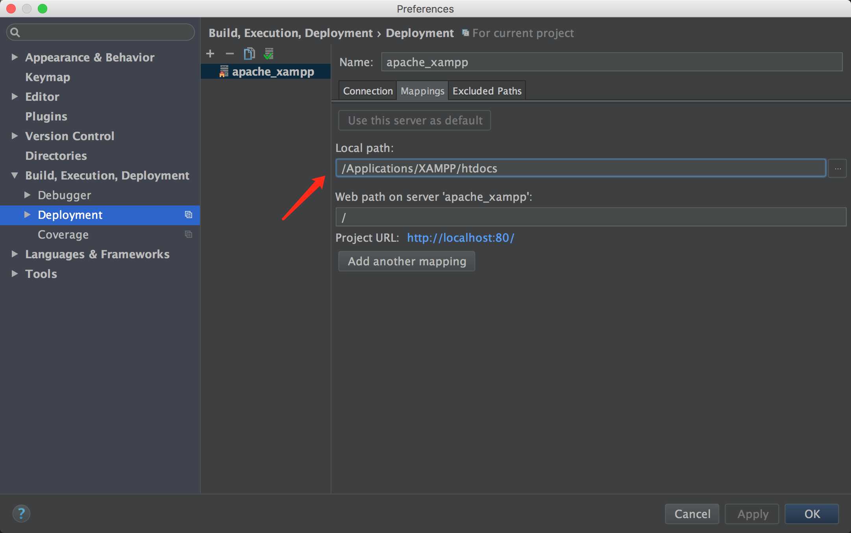Click the browse local path icon
Screen dimensions: 851x533
[838, 168]
